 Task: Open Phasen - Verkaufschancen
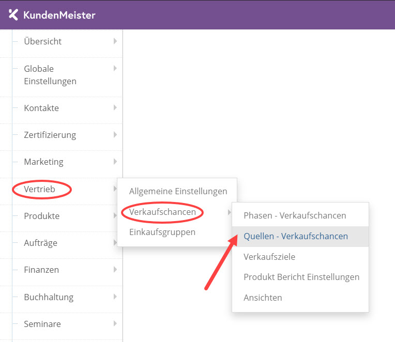295,215
